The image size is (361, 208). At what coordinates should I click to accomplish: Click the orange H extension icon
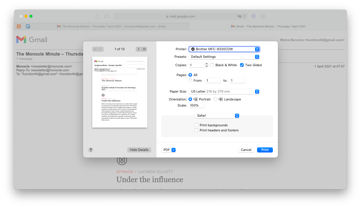click(x=19, y=26)
